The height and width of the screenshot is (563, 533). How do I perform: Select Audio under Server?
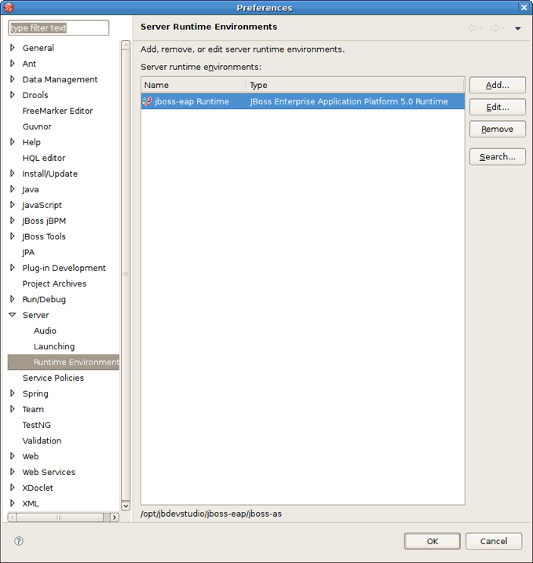pyautogui.click(x=45, y=331)
